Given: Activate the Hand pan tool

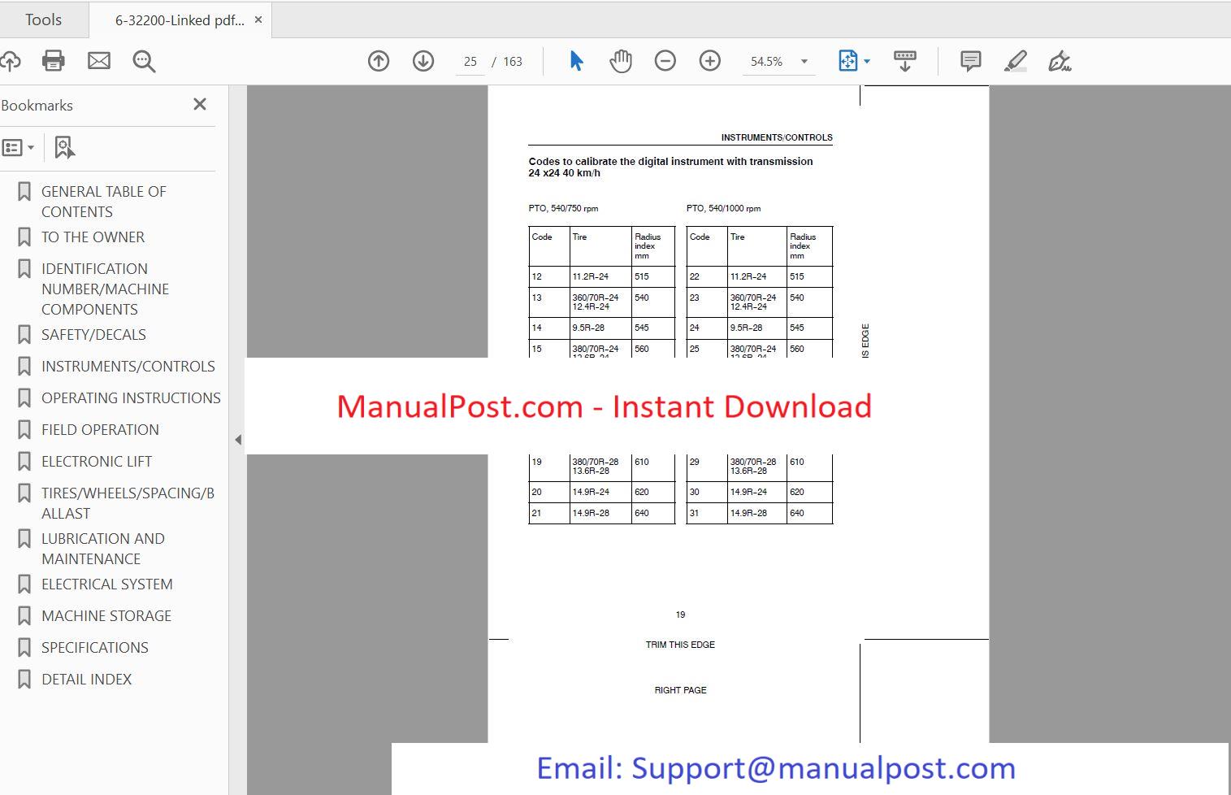Looking at the screenshot, I should [621, 61].
